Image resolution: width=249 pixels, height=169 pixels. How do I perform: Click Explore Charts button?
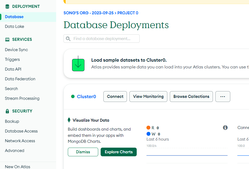tap(119, 152)
